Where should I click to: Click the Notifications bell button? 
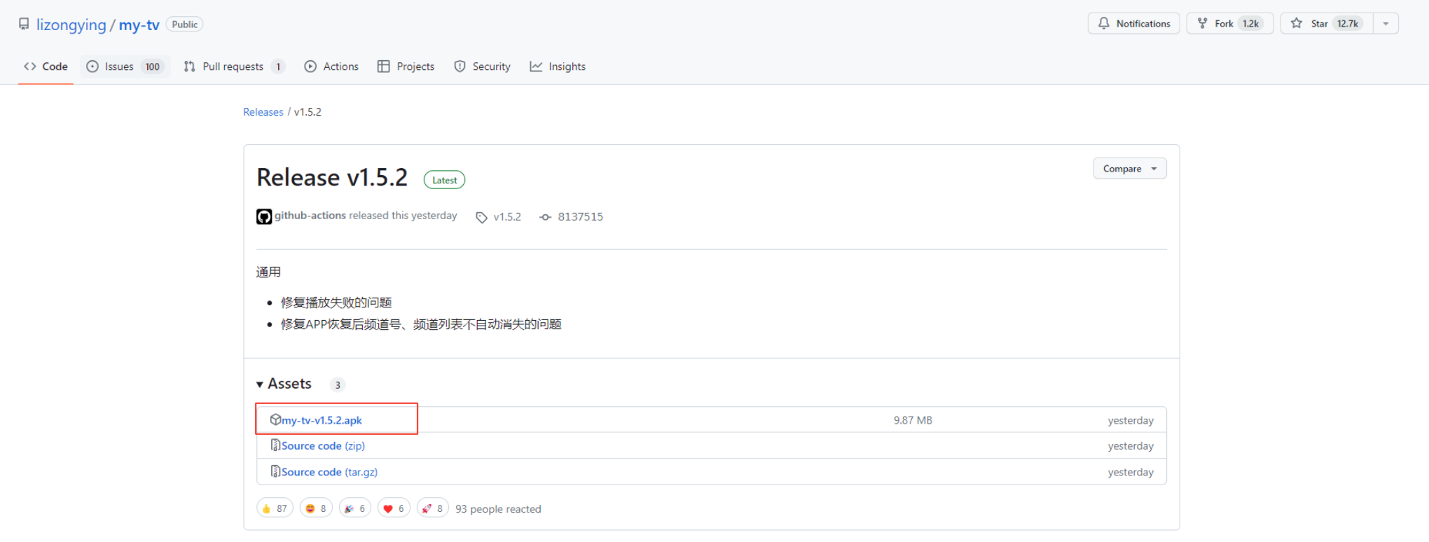[1133, 23]
